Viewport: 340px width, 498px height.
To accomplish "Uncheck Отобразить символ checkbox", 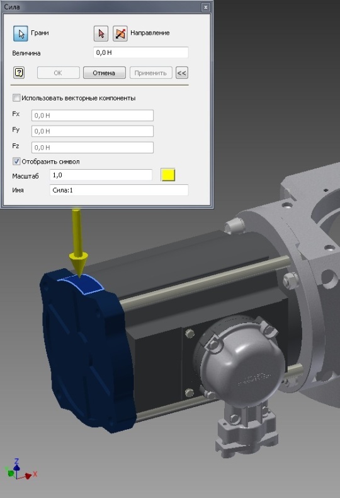I will pos(16,162).
